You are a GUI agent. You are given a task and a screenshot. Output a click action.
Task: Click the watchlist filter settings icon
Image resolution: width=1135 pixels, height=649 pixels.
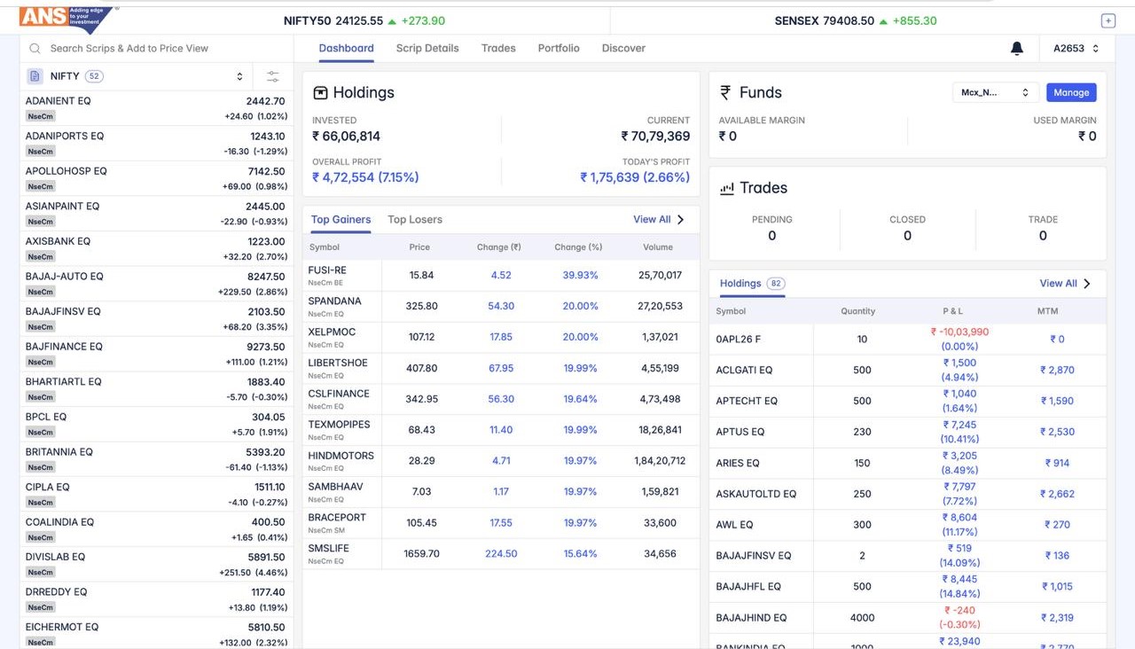pos(272,77)
